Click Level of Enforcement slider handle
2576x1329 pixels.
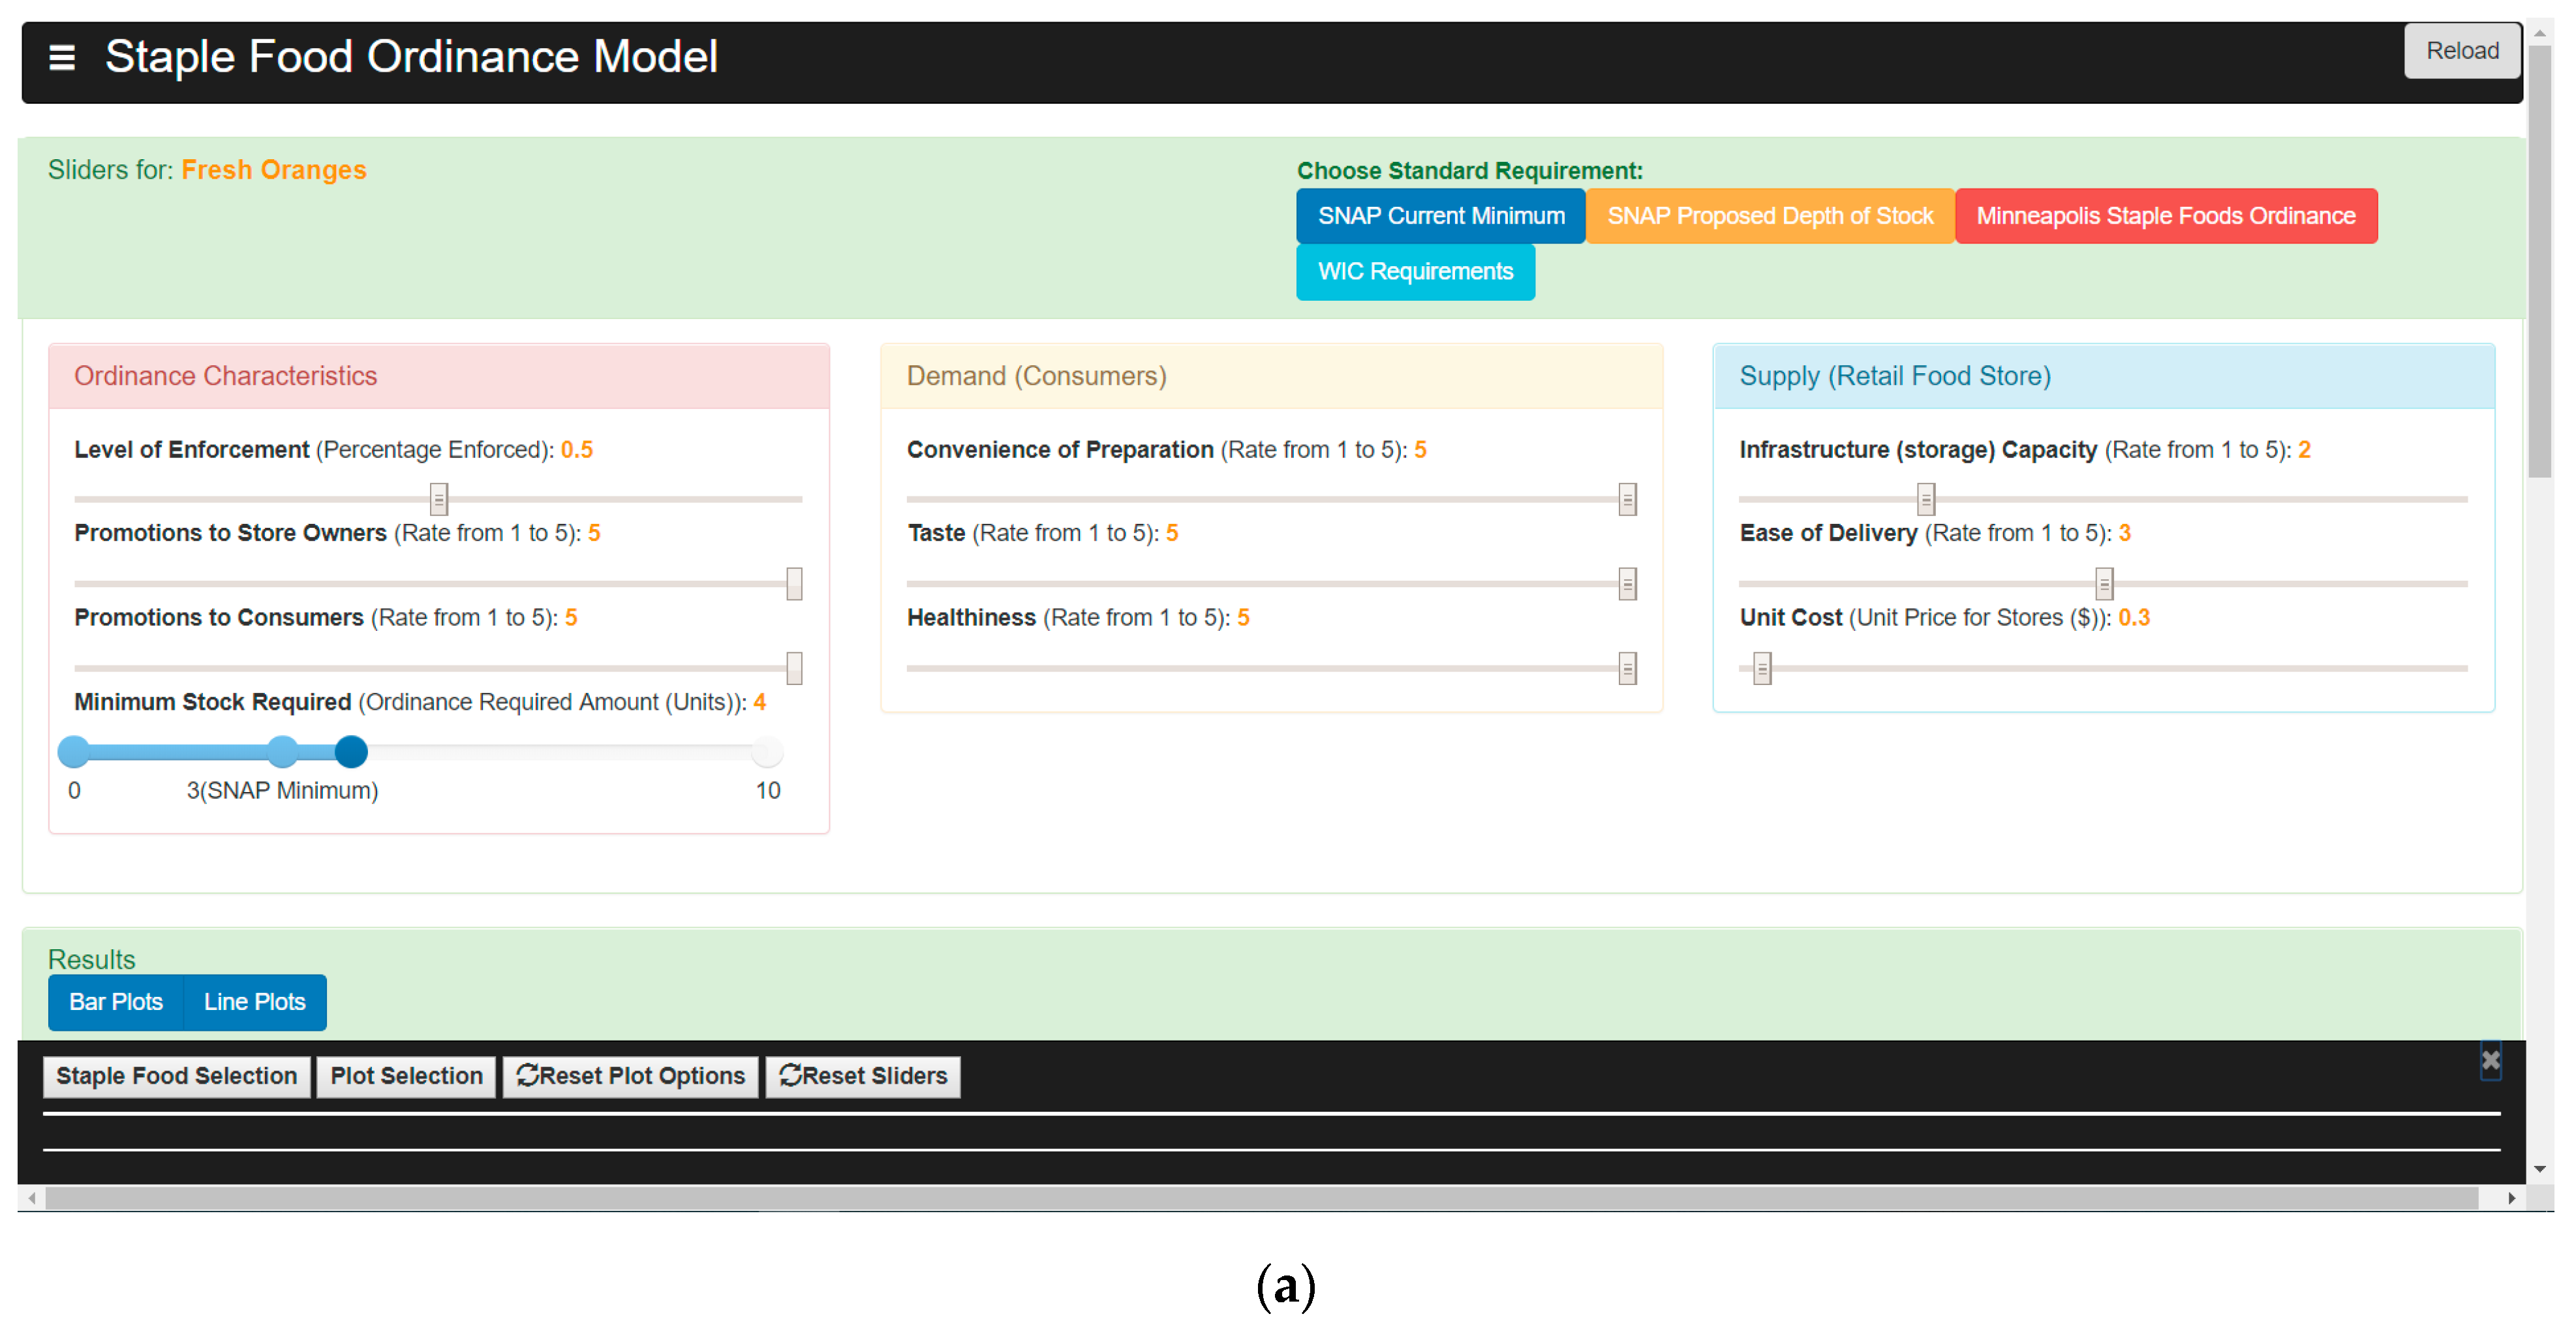click(438, 498)
